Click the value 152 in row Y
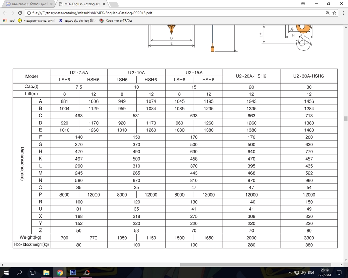This screenshot has height=278, width=348. pyautogui.click(x=79, y=223)
